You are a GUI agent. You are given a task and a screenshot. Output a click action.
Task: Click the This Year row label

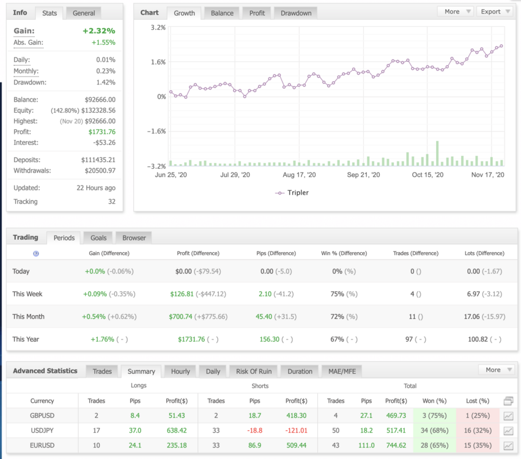[x=26, y=339]
